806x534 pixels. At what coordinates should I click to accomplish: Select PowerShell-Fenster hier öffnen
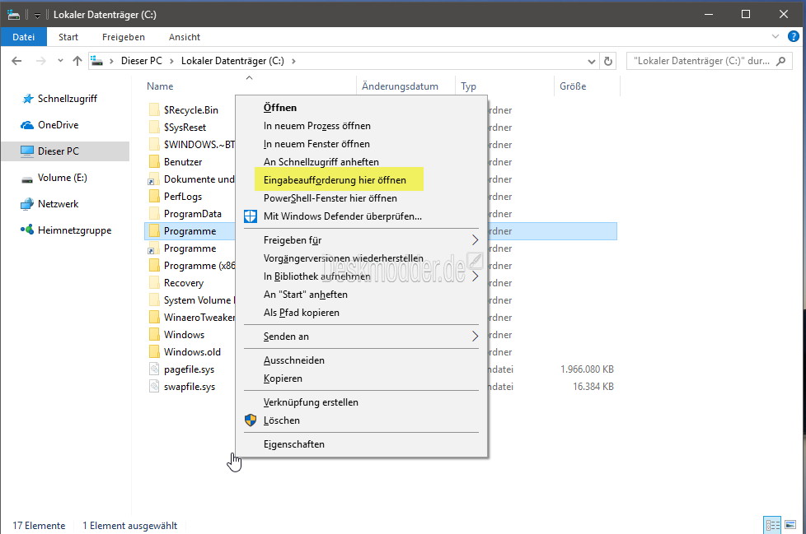(x=361, y=198)
